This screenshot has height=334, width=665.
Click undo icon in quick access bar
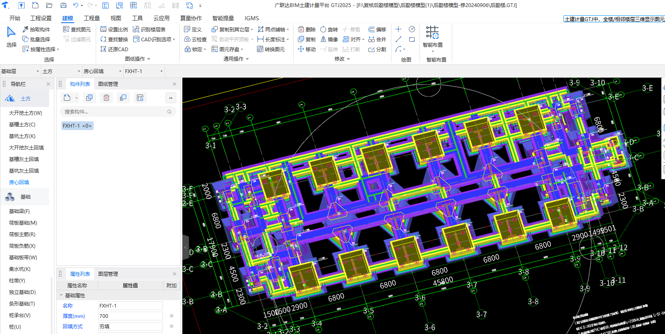(x=75, y=5)
